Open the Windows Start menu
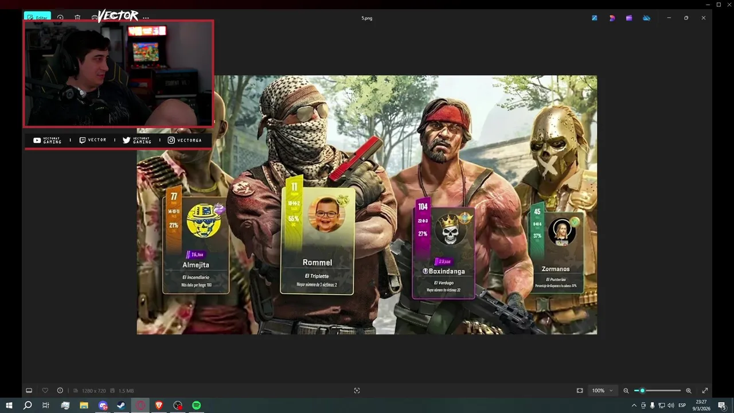734x413 pixels. pyautogui.click(x=9, y=406)
